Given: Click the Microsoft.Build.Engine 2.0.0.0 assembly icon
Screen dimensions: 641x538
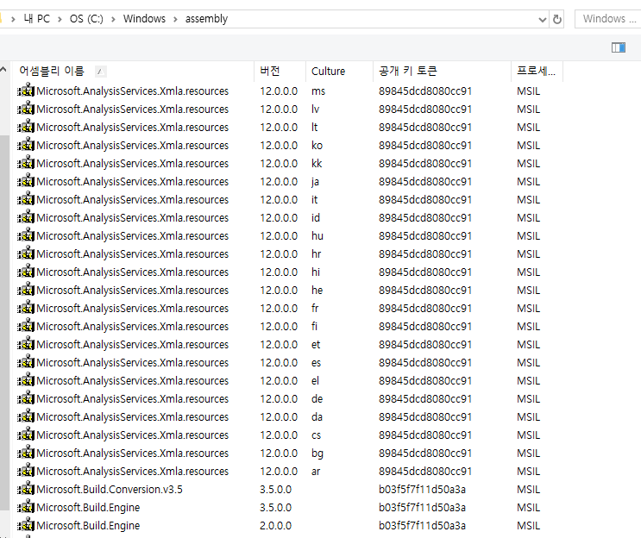Looking at the screenshot, I should coord(26,525).
